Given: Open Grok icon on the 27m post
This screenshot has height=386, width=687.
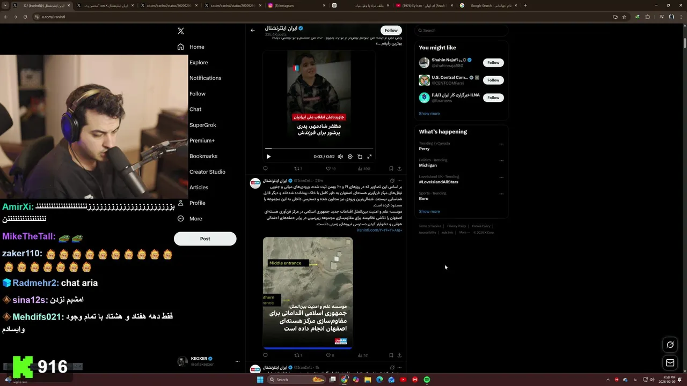Looking at the screenshot, I should pos(392,181).
